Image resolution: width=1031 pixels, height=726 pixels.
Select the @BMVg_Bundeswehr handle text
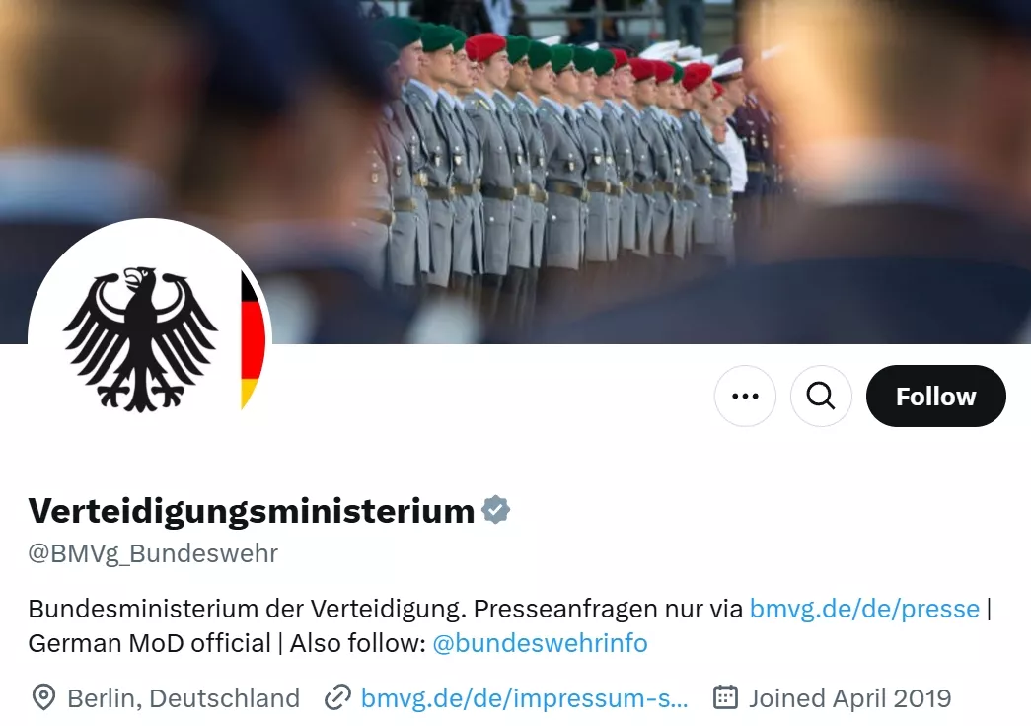[x=153, y=553]
